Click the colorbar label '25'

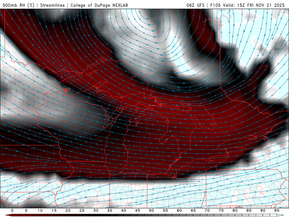[x=82, y=210]
